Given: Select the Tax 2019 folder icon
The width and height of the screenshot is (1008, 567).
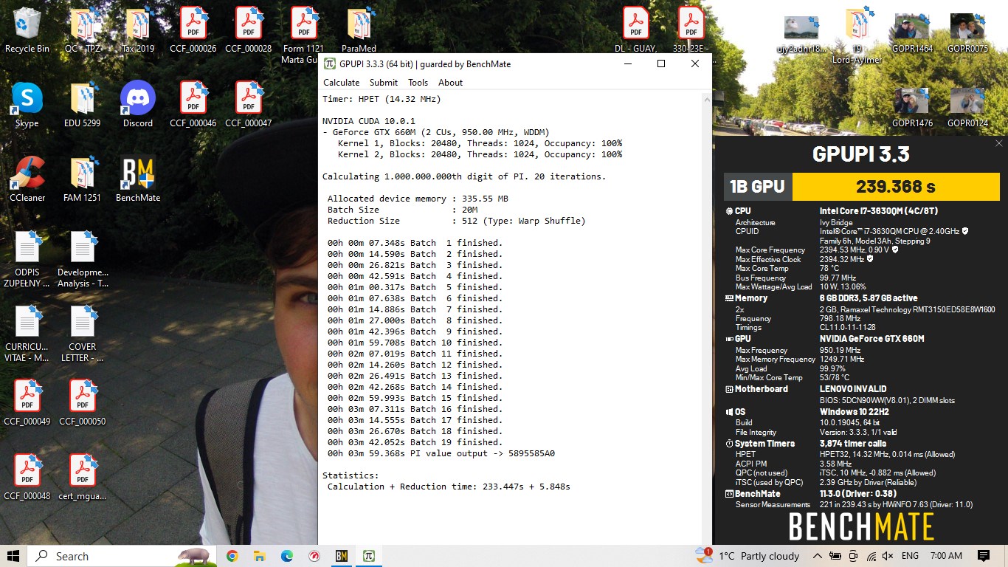Looking at the screenshot, I should pyautogui.click(x=138, y=30).
